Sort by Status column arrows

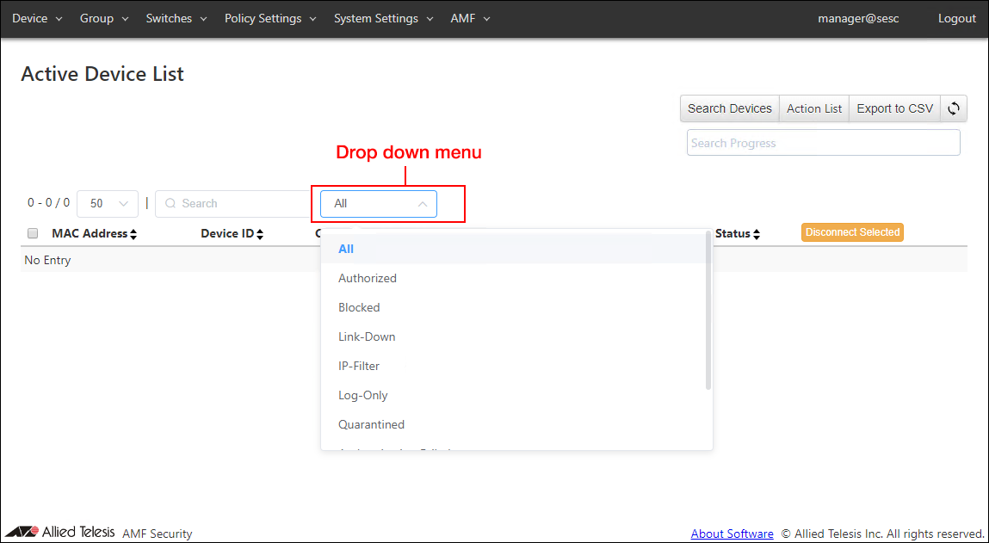coord(757,234)
